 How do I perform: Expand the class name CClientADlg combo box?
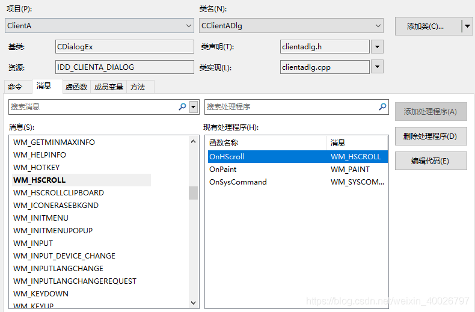pos(378,26)
